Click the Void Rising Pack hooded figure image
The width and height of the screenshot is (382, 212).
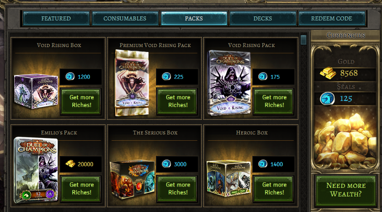tap(229, 83)
